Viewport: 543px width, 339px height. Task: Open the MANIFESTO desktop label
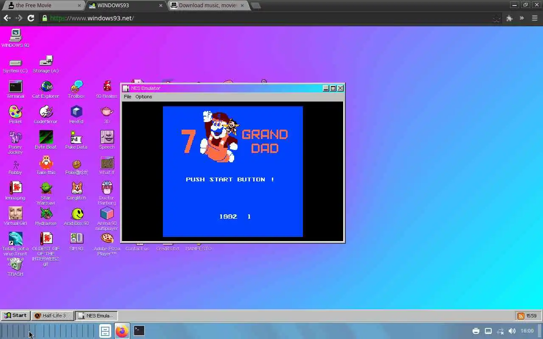pyautogui.click(x=199, y=249)
